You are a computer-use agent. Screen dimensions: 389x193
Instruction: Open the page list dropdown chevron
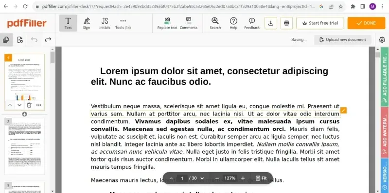tap(202, 178)
